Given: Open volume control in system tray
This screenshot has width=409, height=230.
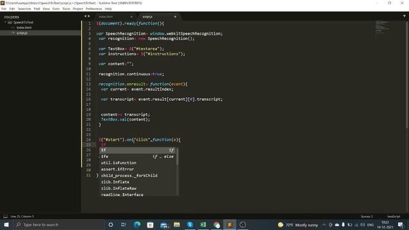Looking at the screenshot, I should click(362, 225).
